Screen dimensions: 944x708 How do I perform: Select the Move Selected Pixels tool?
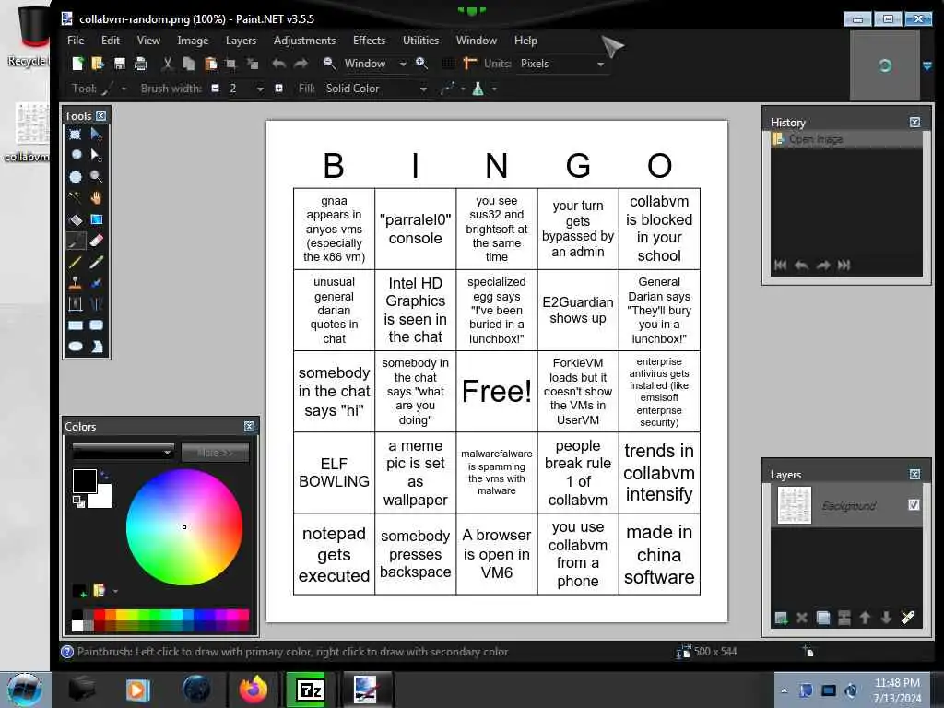tap(96, 135)
